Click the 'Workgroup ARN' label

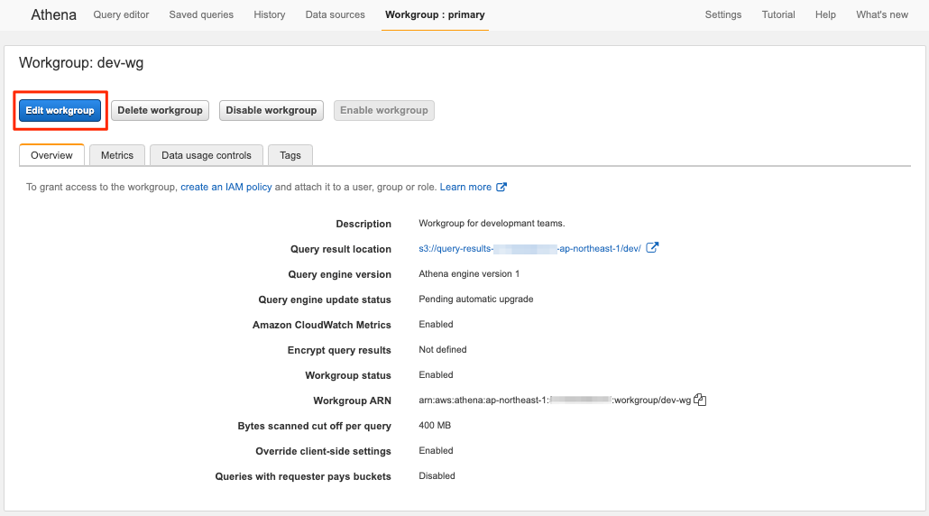353,401
